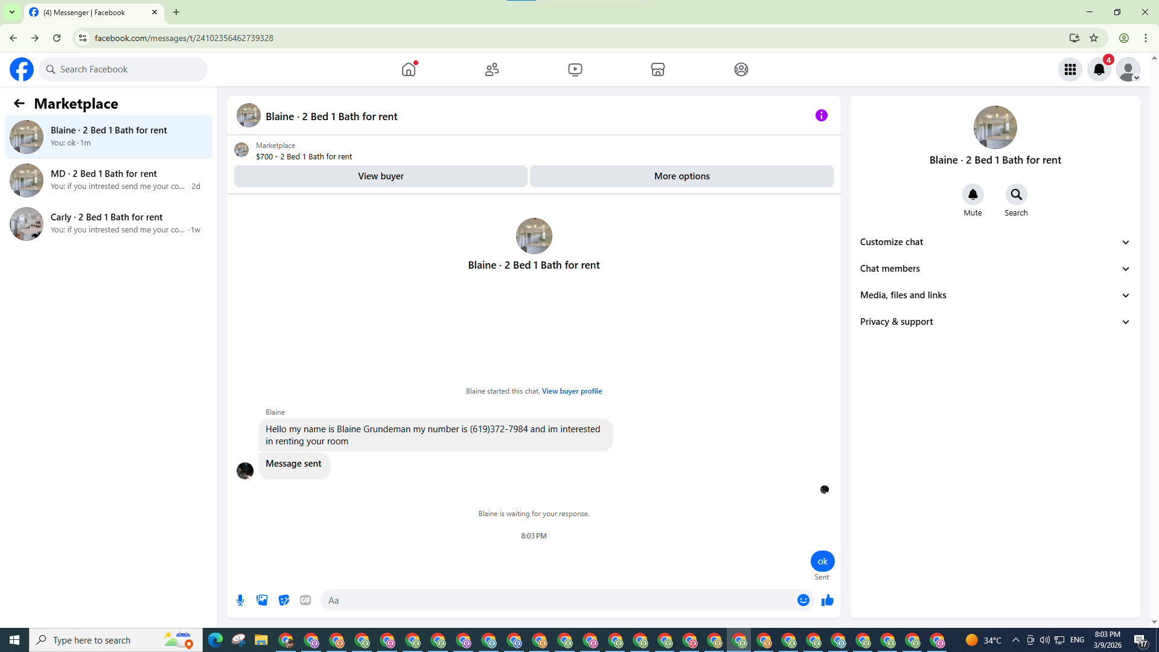Send a thumbs-up like
1159x652 pixels.
tap(827, 600)
